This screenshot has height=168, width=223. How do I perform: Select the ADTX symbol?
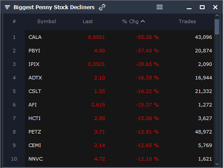click(35, 78)
